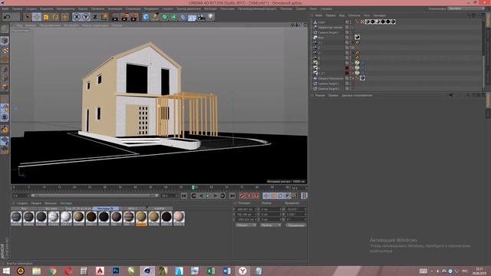The width and height of the screenshot is (491, 276).
Task: Activate the Rotate tool
Action: (55, 17)
